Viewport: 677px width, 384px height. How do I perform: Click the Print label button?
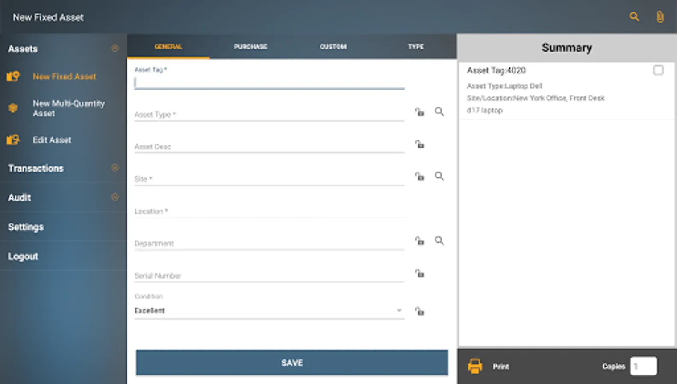click(x=500, y=367)
